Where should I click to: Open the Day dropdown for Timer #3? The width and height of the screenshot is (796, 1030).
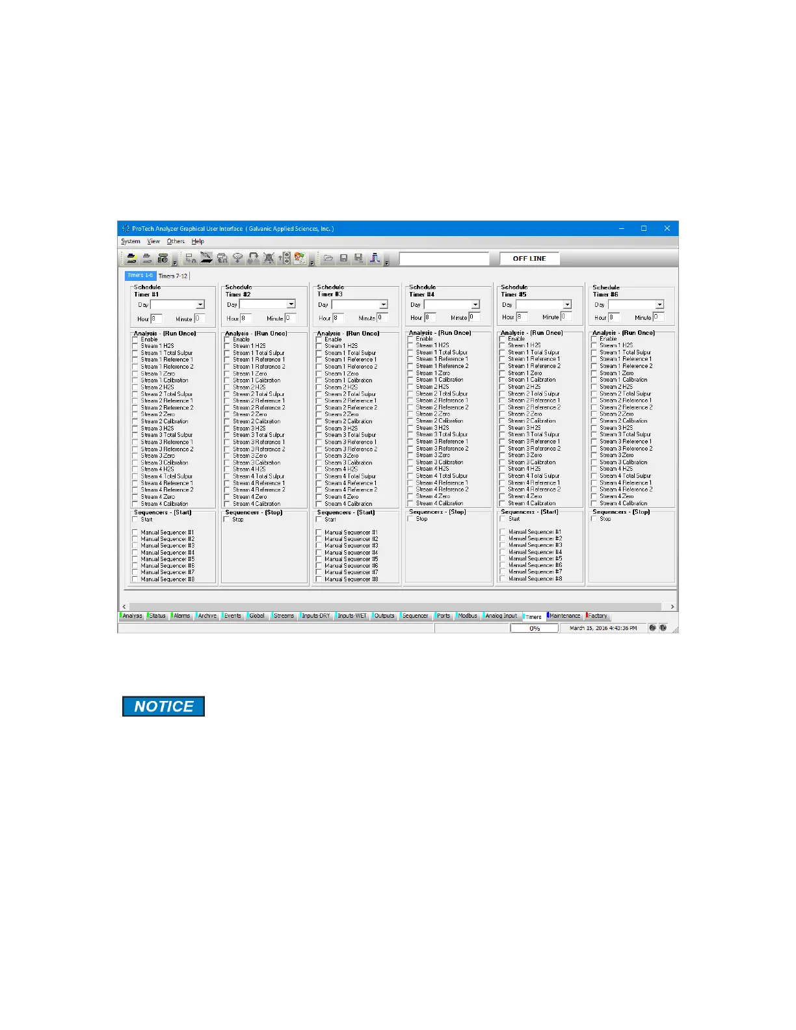pyautogui.click(x=384, y=304)
